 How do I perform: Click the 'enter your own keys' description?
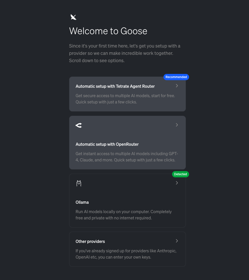pyautogui.click(x=126, y=254)
